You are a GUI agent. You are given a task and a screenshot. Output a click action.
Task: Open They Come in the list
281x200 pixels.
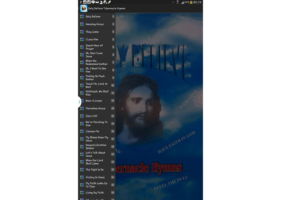(x=97, y=32)
